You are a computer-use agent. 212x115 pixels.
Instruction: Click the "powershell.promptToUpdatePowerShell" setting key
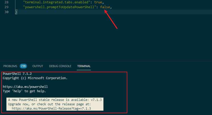[x=60, y=7]
